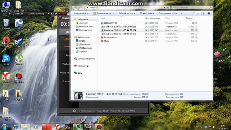The image size is (231, 130).
Task: Expand the address bar history dropdown
Action: pos(165,7)
